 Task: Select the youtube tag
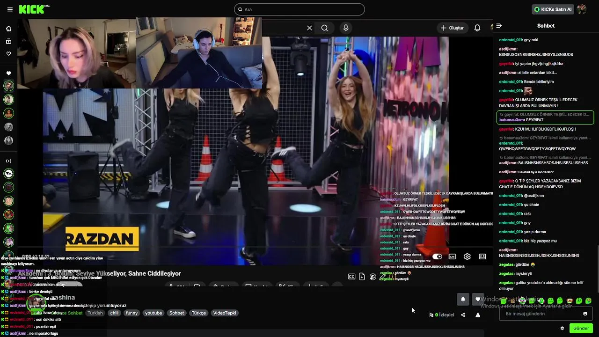[x=153, y=313]
